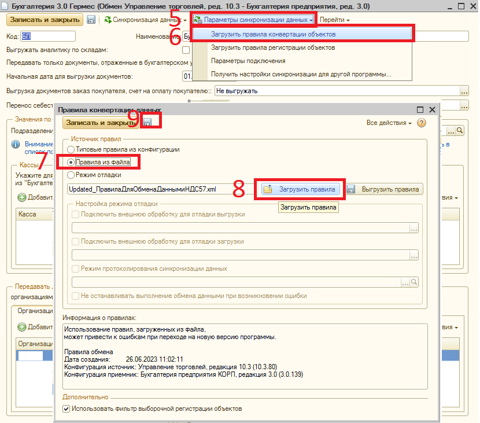Select Типовые правила из конфигурации radio button

pos(71,149)
